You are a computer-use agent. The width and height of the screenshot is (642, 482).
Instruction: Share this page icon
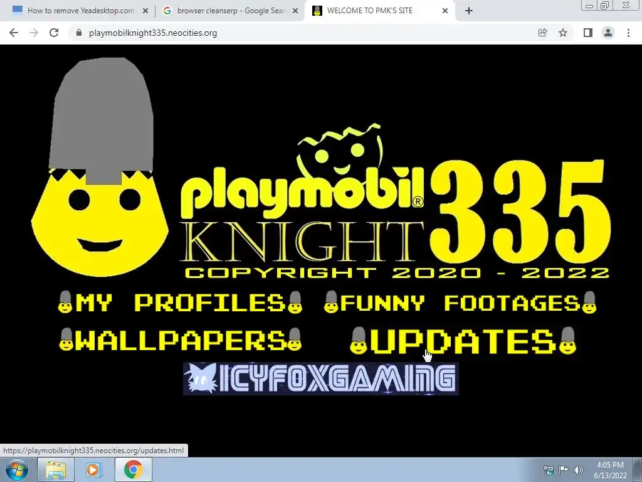pos(542,33)
